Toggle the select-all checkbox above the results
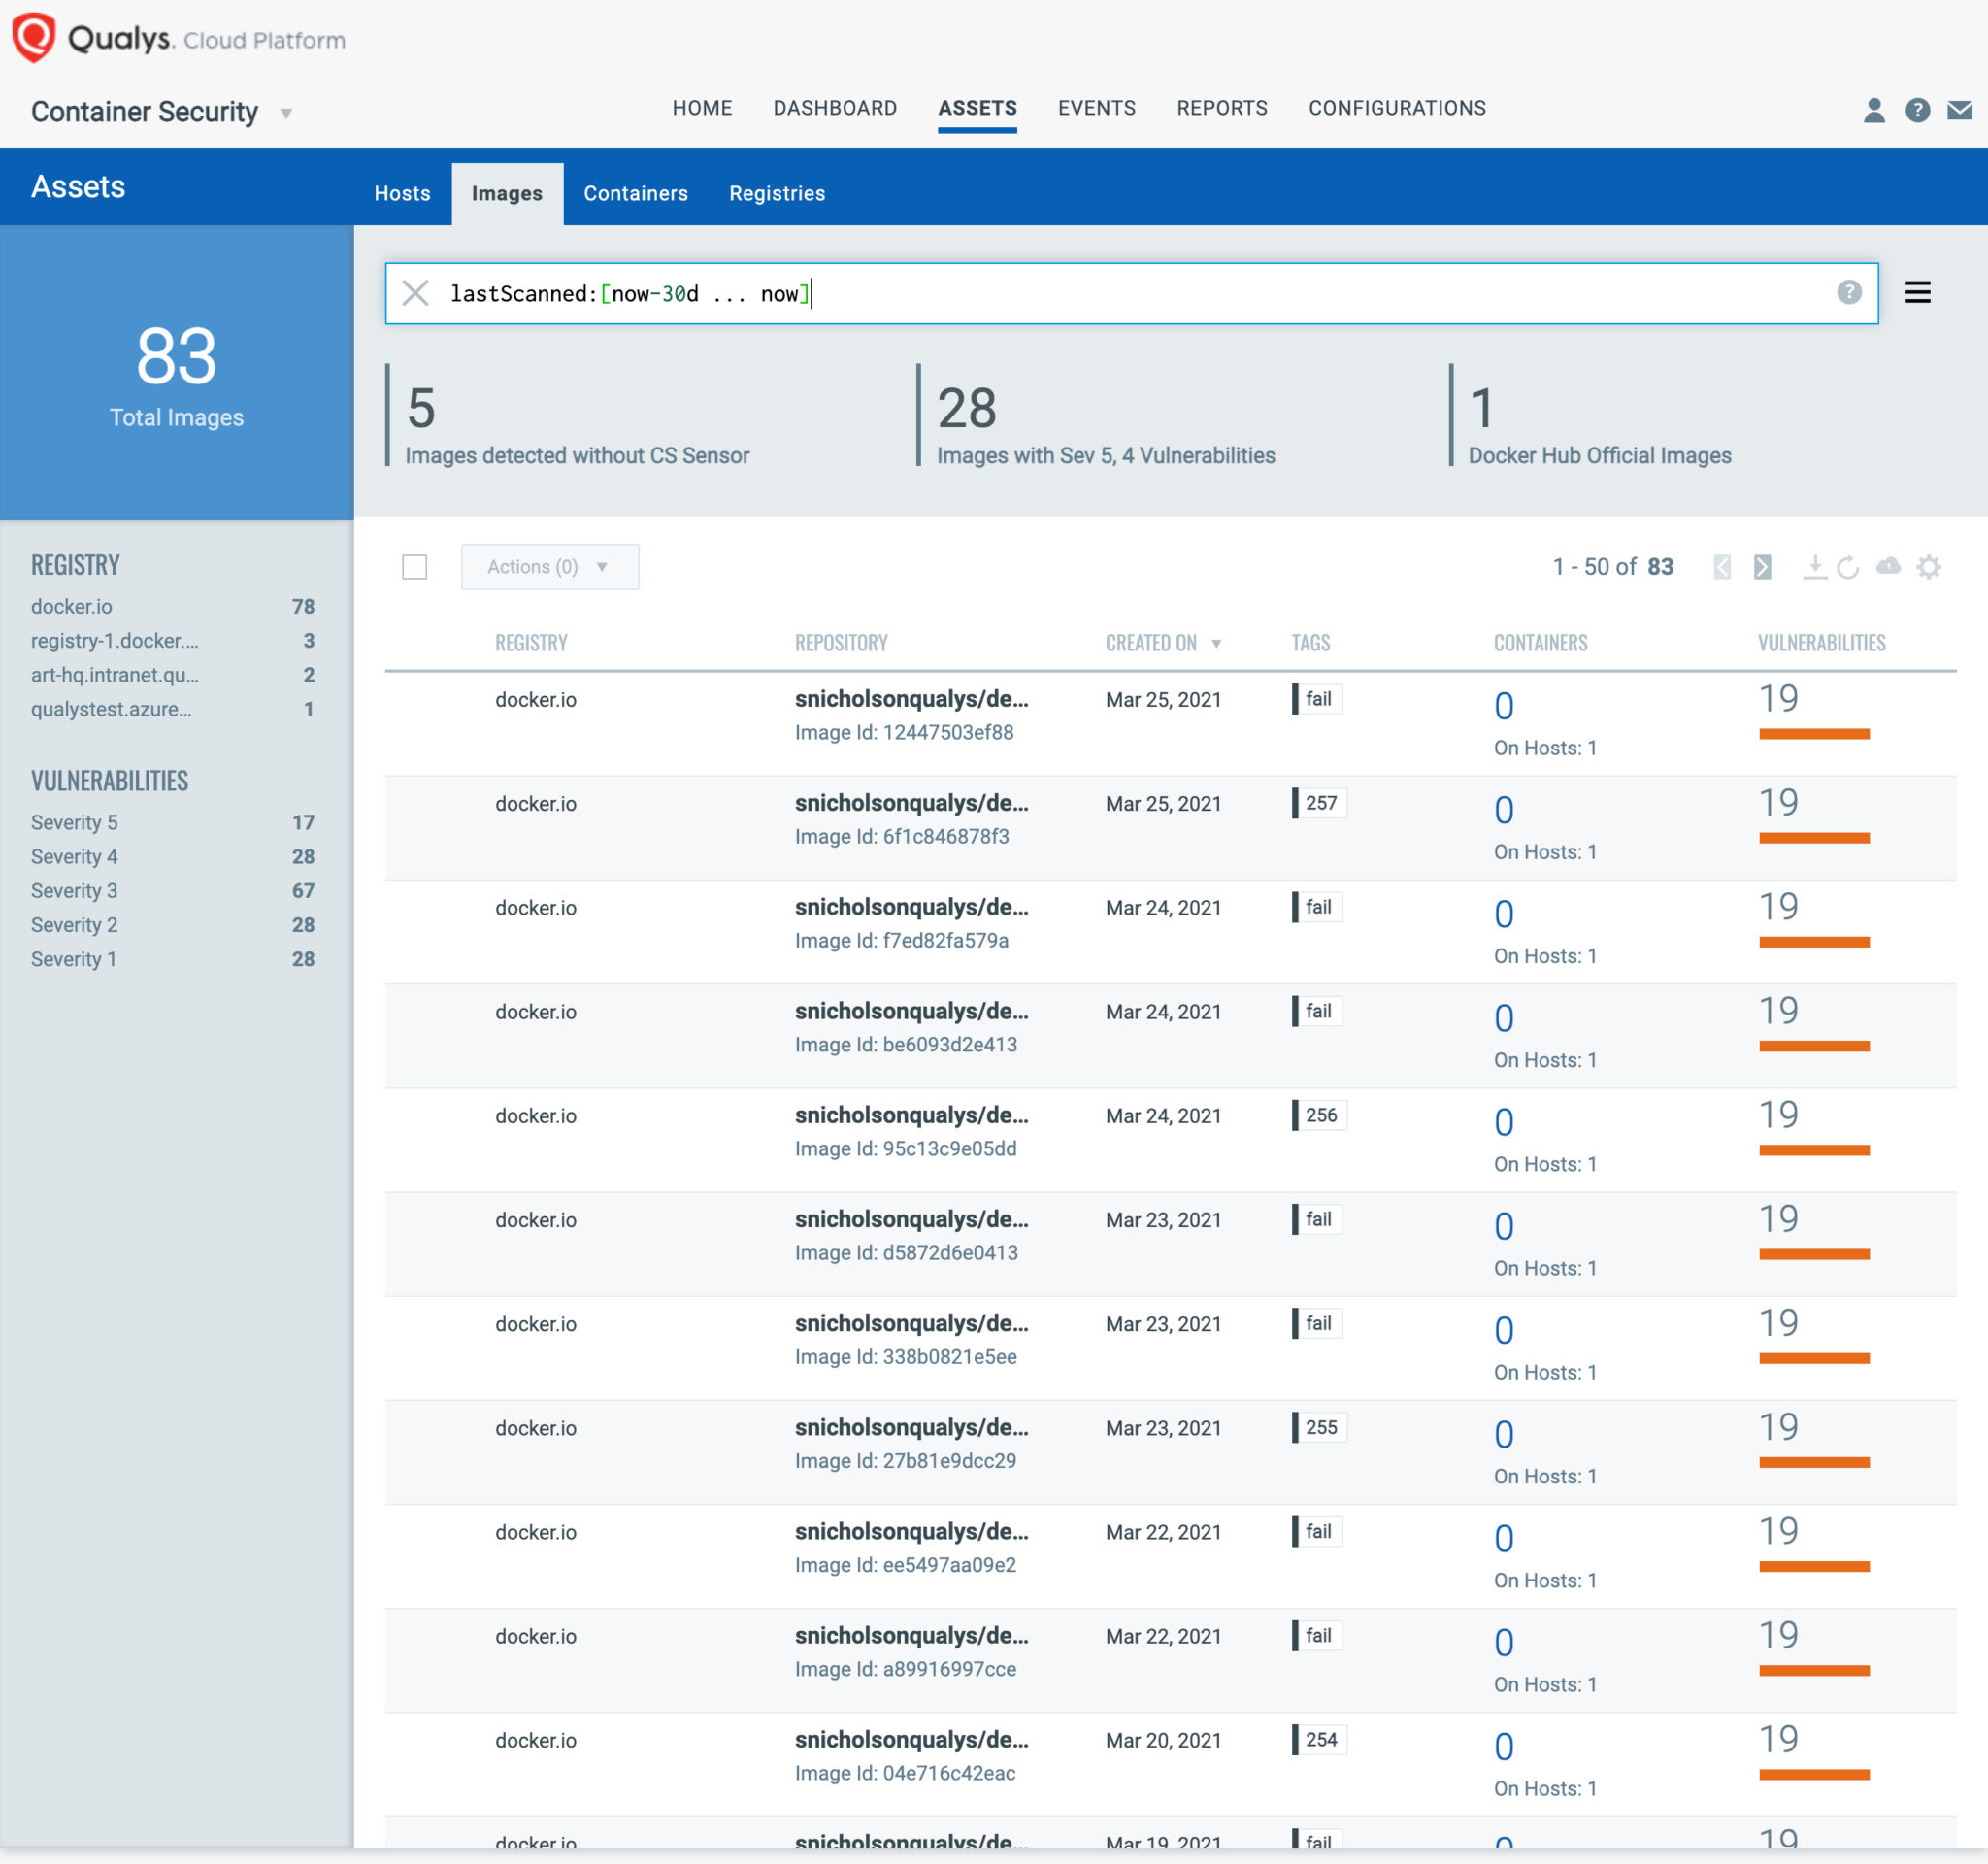Image resolution: width=1988 pixels, height=1864 pixels. click(414, 567)
